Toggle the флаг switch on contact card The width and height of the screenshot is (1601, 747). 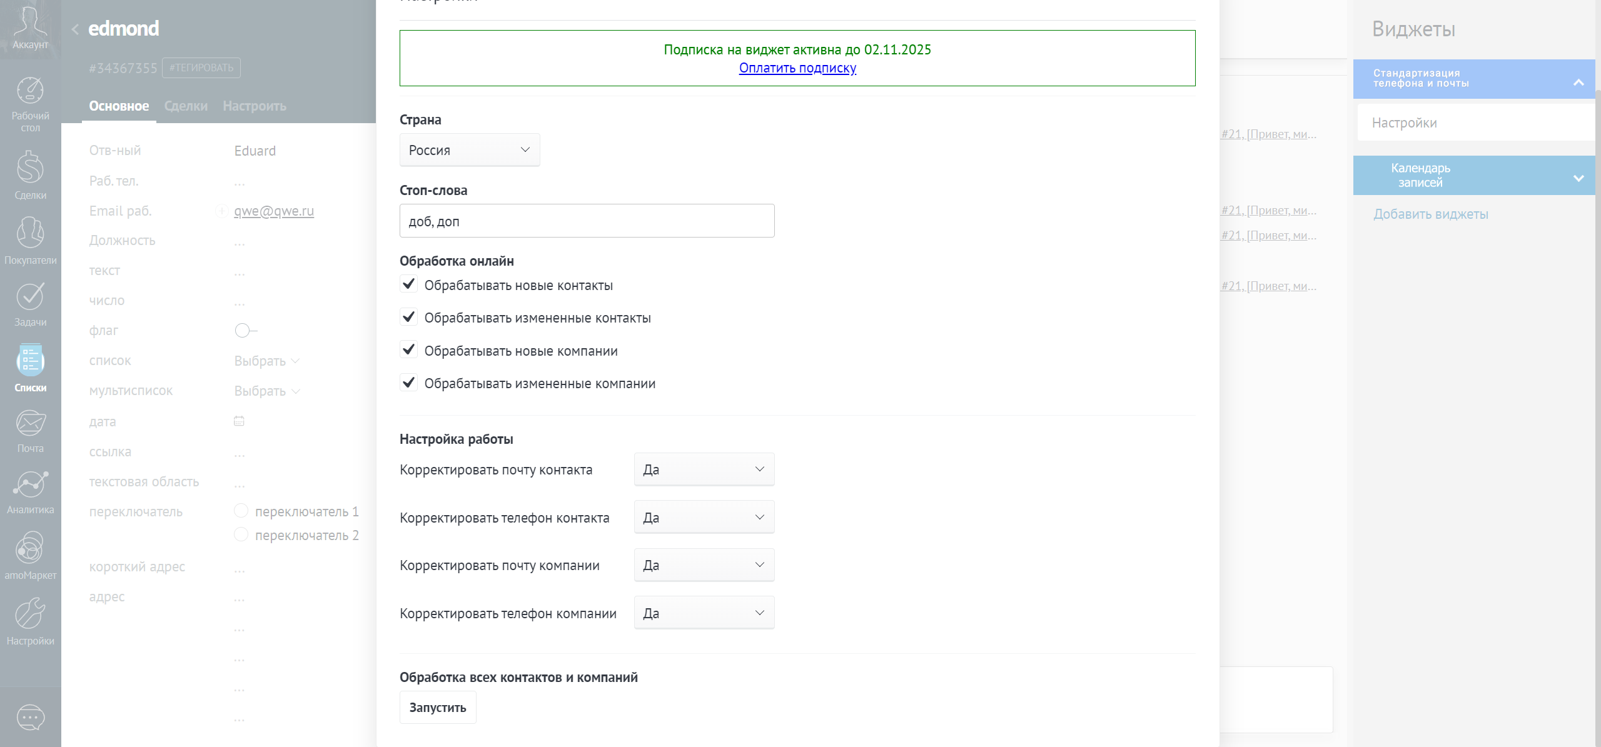point(244,330)
